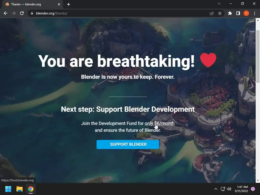Click the You are breathtaking! heading
This screenshot has width=260, height=195.
coord(116,61)
